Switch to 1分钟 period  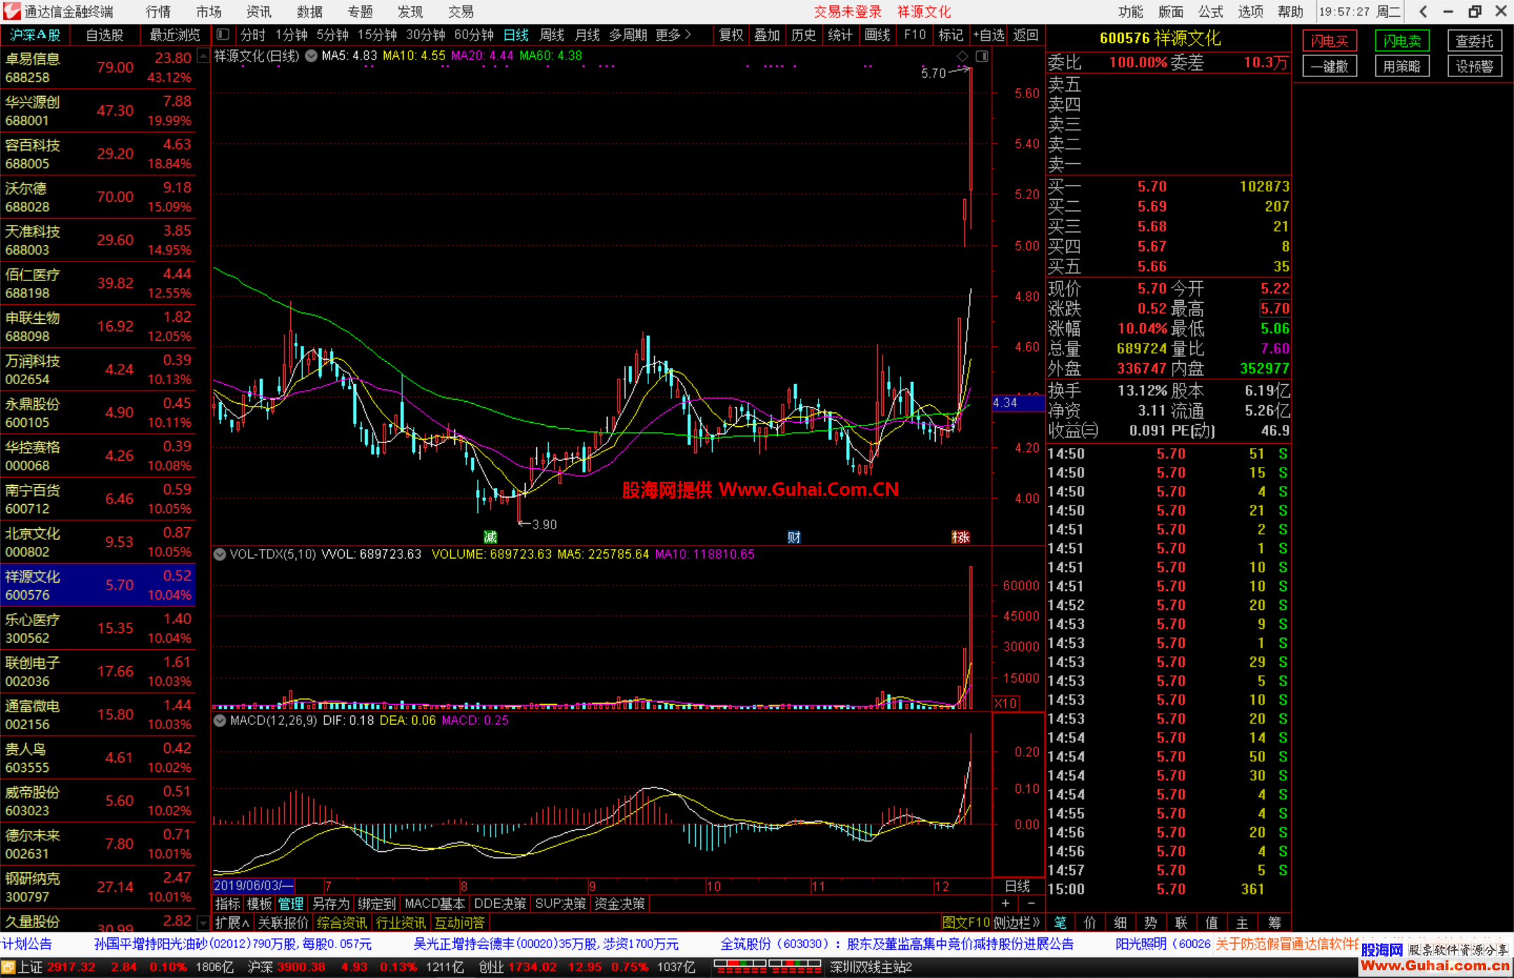[291, 34]
